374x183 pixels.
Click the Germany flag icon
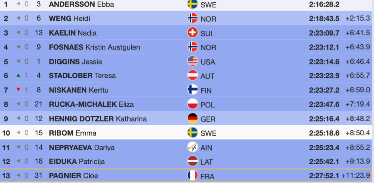pos(193,119)
